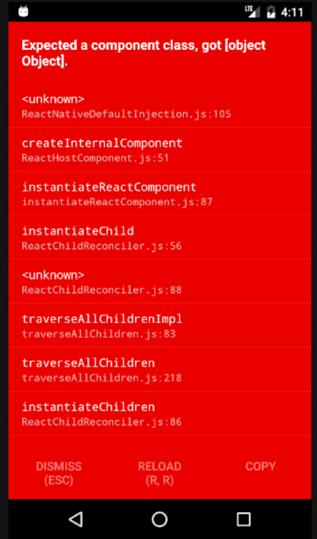Open the traverseAllChildrenImpl stack frame
317x539 pixels.
(160, 326)
